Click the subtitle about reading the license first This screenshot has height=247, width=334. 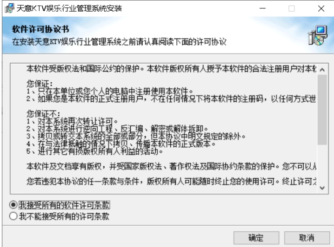pos(119,42)
